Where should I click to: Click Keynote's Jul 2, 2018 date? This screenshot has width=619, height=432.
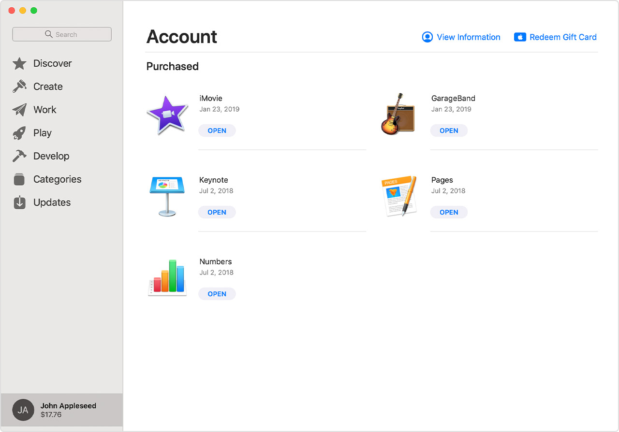point(216,191)
